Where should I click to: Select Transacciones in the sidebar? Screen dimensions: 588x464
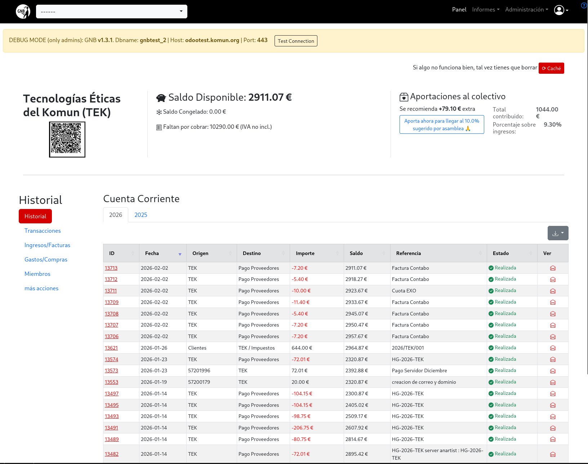43,231
